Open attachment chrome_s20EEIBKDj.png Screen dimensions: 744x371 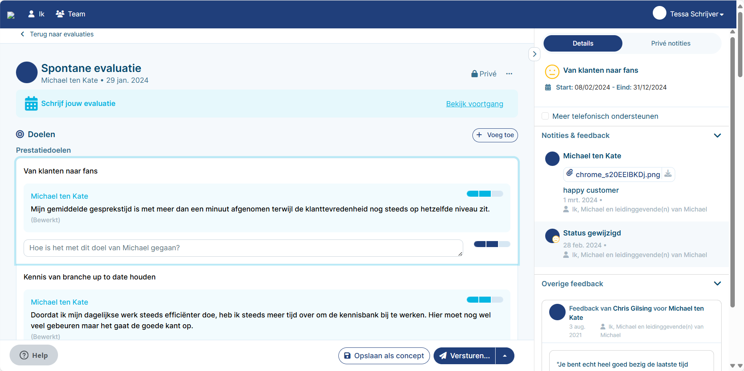pos(618,175)
